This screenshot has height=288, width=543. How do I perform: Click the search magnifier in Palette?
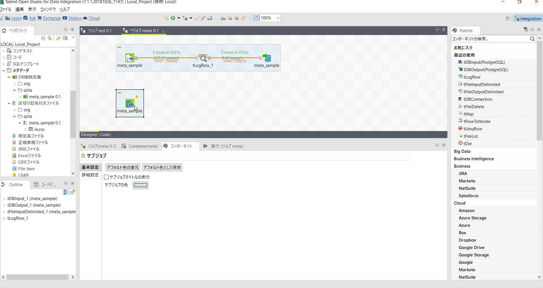[x=532, y=39]
